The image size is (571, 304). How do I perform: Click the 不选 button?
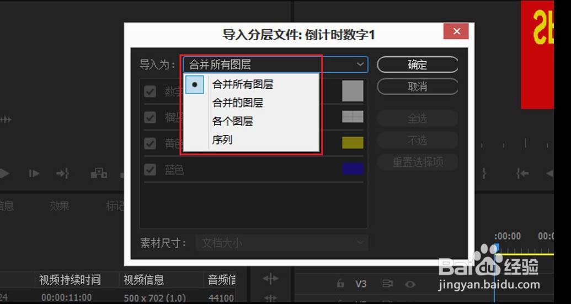pos(417,140)
